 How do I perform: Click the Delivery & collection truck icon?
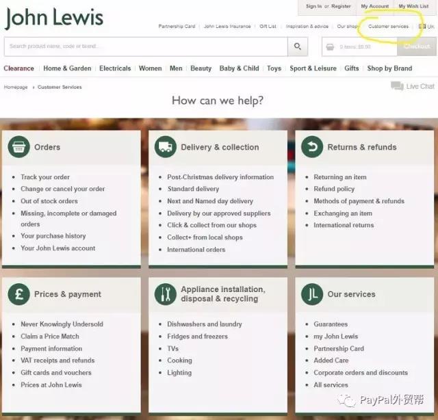click(x=166, y=147)
